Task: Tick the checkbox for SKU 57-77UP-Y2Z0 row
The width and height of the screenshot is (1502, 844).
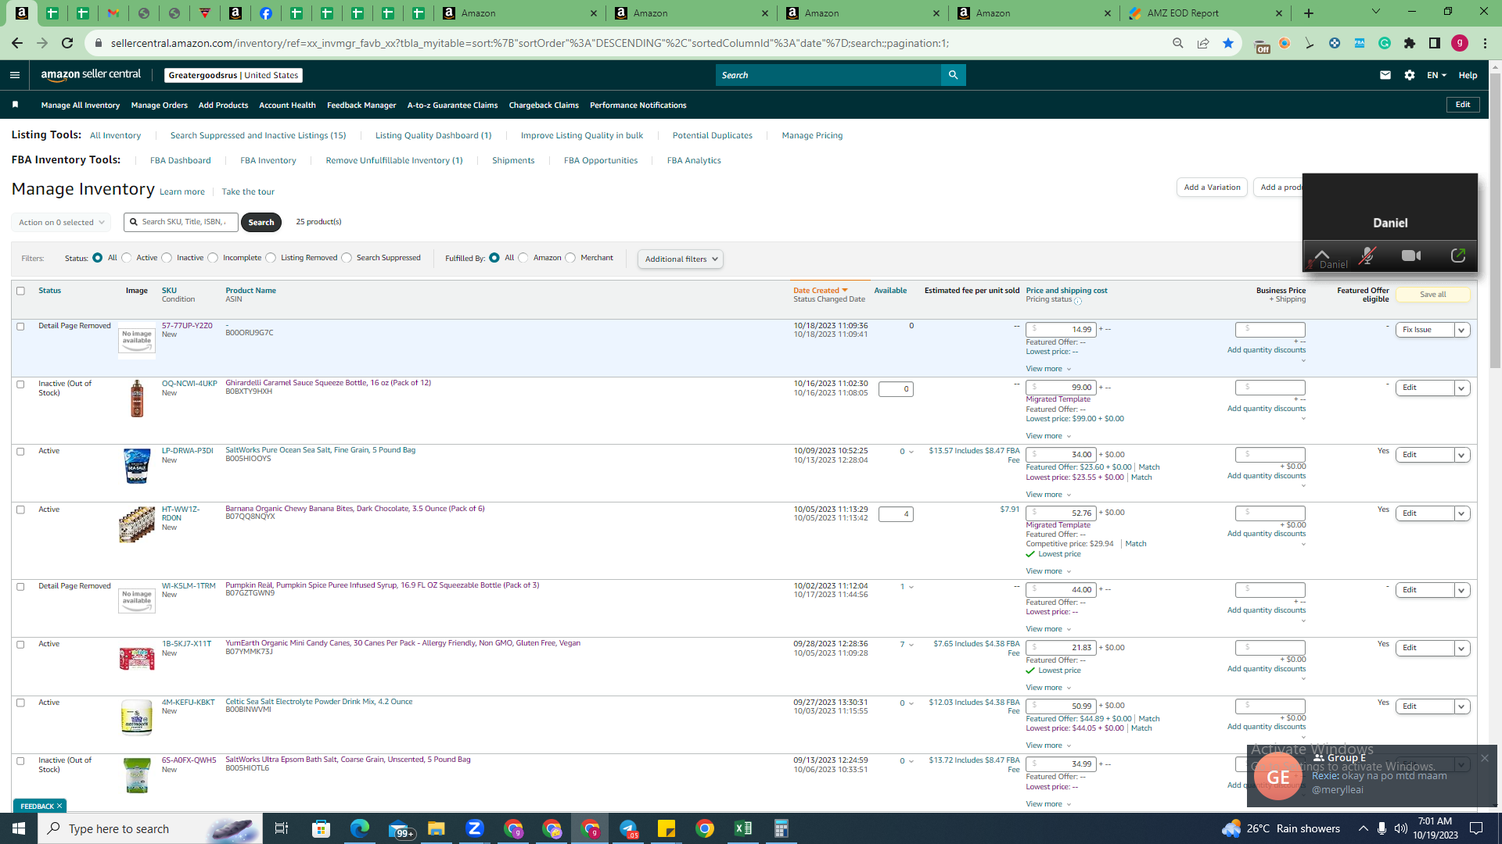Action: click(x=21, y=327)
